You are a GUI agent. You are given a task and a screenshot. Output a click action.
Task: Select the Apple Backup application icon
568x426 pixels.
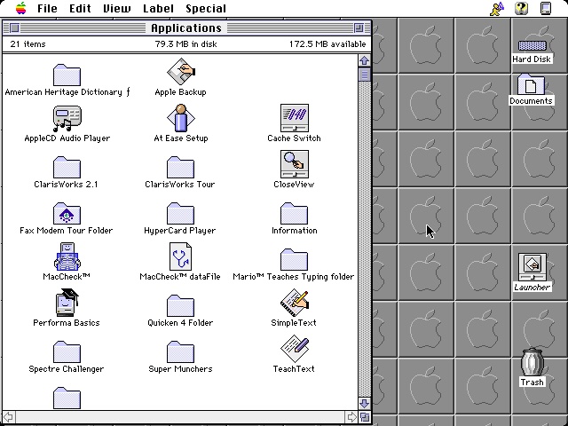(181, 72)
